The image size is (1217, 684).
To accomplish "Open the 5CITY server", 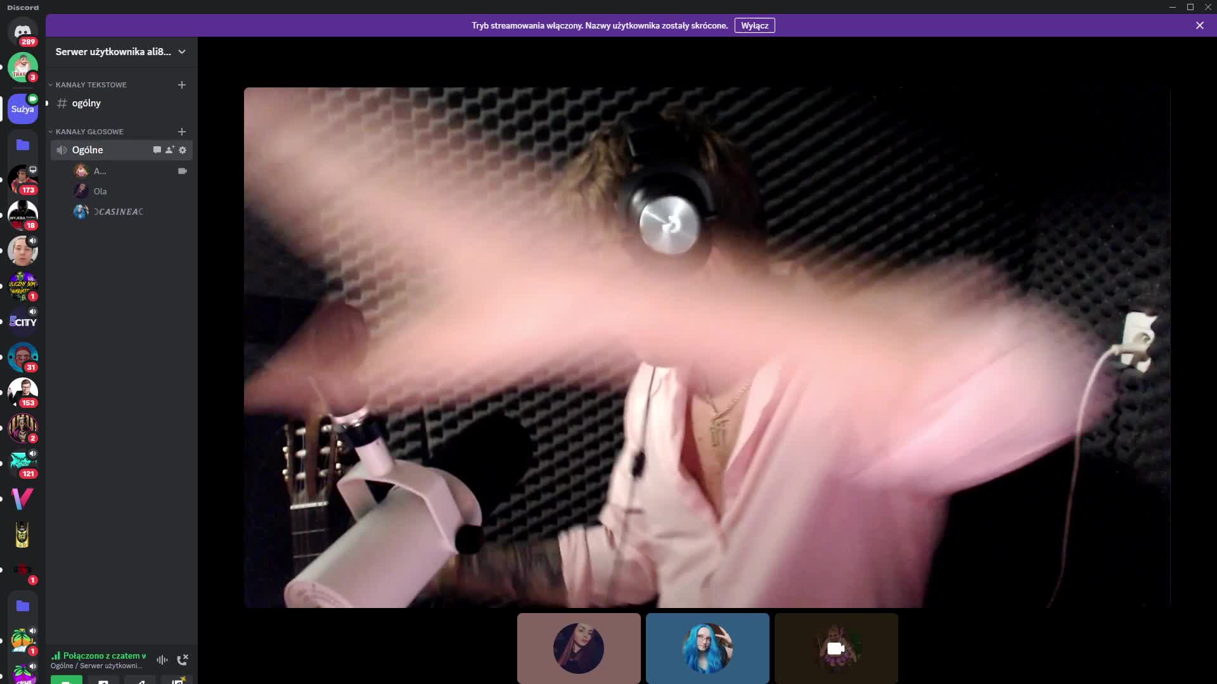I will (x=23, y=322).
